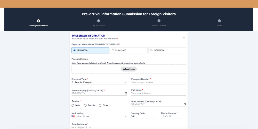Click the United States flag icon
This screenshot has width=258, height=129.
[73, 116]
